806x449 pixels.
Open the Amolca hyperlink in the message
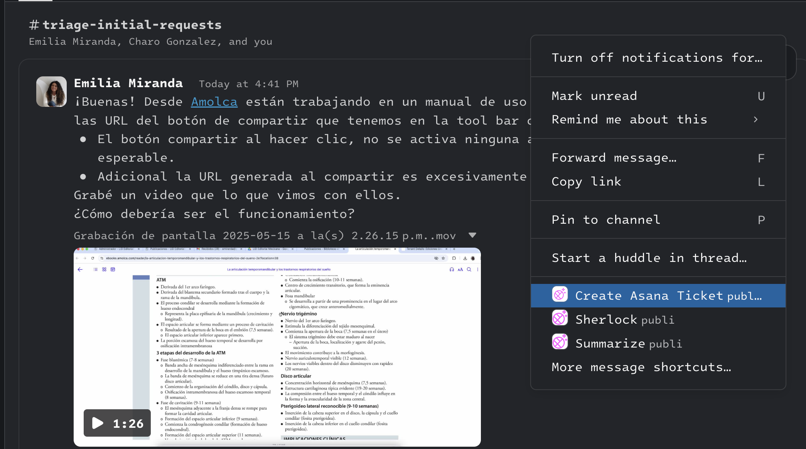pos(214,101)
